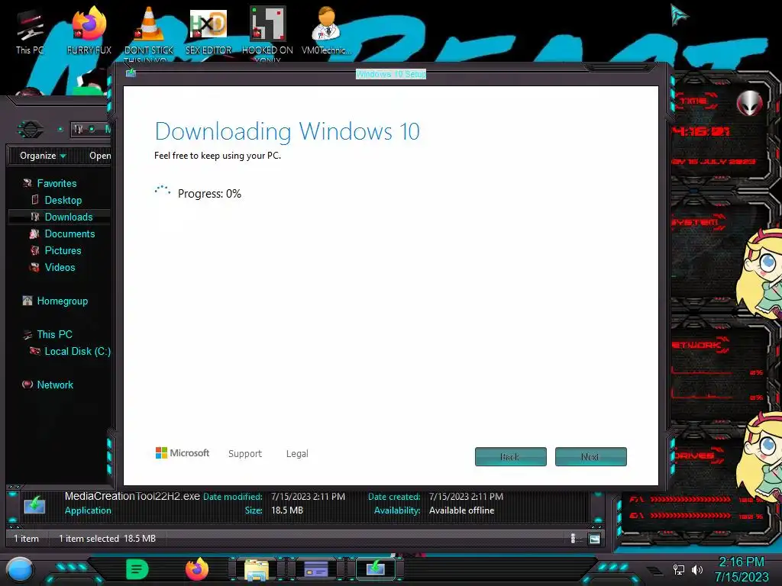
Task: Click '1 item selected 18.5 MB' status text
Action: [107, 539]
